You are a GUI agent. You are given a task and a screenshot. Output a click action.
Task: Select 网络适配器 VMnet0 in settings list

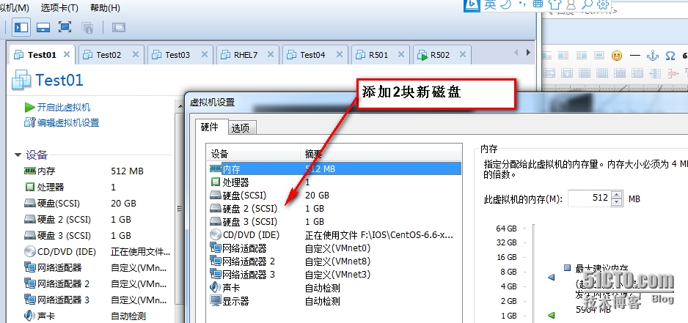(334, 248)
